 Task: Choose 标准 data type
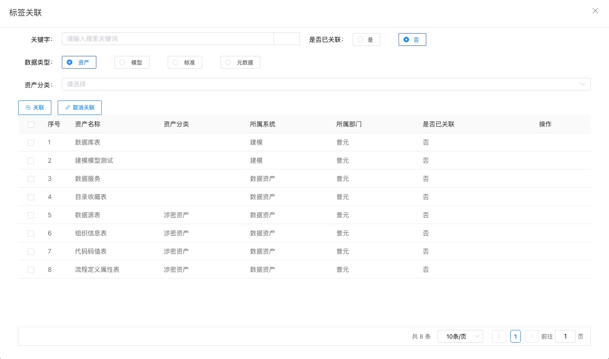185,62
